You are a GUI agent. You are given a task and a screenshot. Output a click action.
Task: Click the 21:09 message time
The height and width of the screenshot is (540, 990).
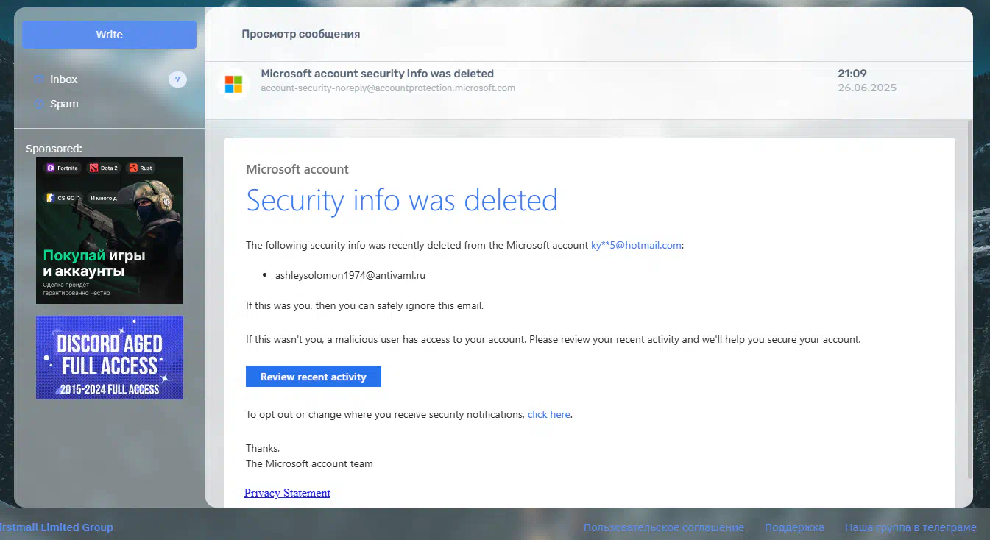852,74
